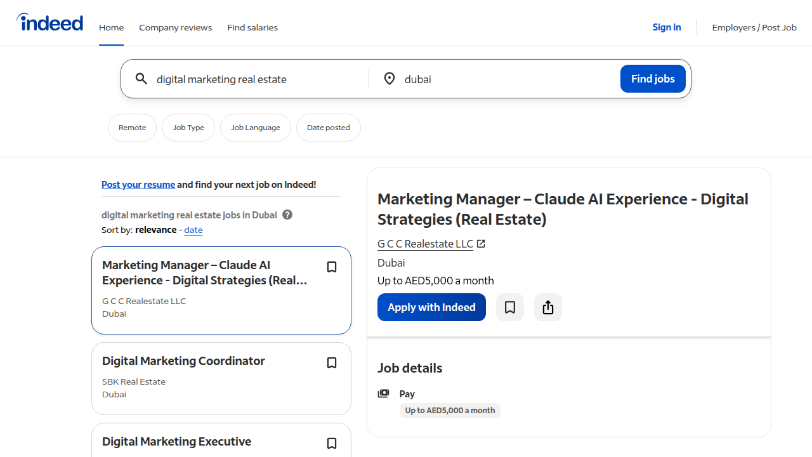812x457 pixels.
Task: Bookmark the Digital Marketing Executive job
Action: pos(332,444)
